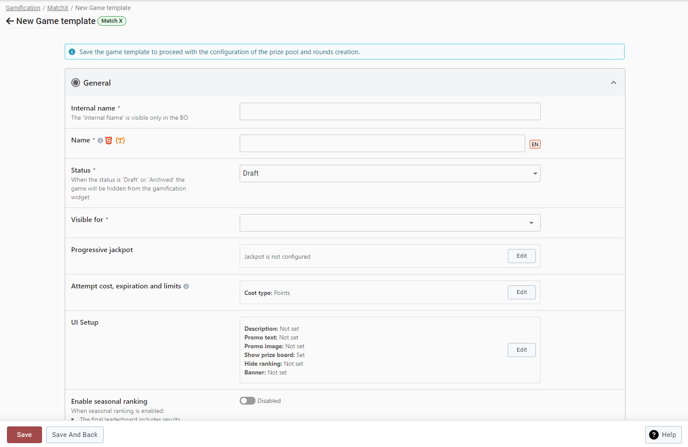This screenshot has width=688, height=447.
Task: Click the {T} template variable icon
Action: [x=120, y=140]
